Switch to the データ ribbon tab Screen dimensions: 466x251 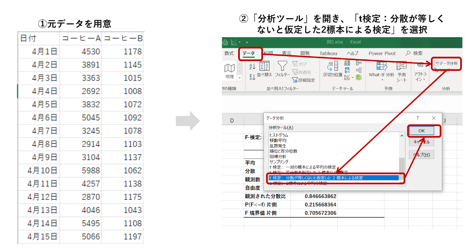[248, 53]
